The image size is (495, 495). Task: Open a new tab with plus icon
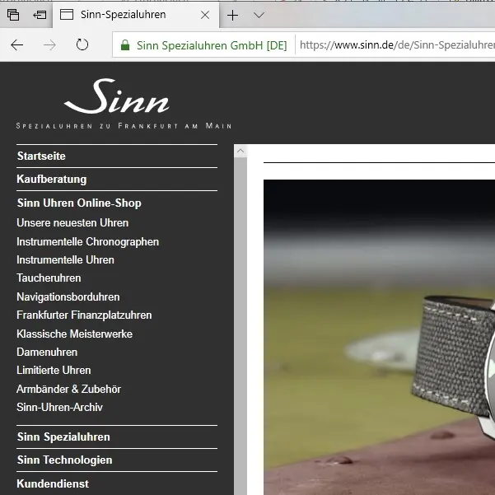233,15
